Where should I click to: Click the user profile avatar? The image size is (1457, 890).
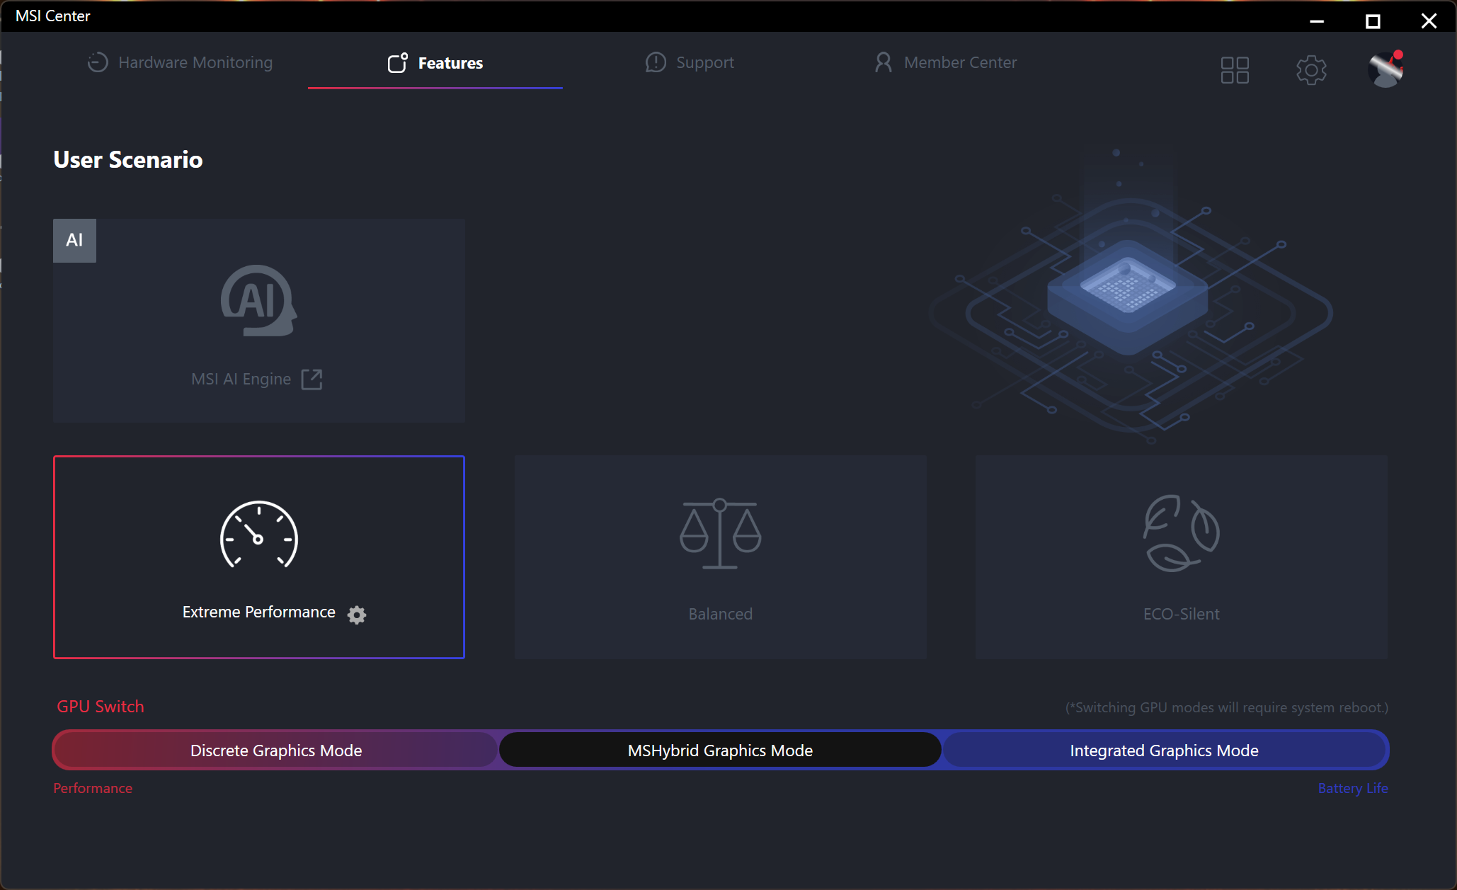(1385, 69)
